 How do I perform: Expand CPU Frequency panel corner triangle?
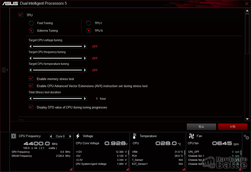click(x=71, y=169)
